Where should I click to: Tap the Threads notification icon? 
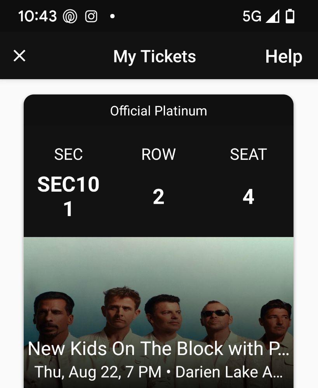point(70,17)
